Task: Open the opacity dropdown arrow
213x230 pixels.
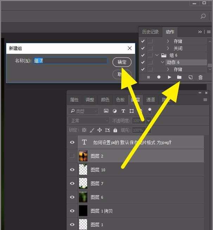Action: 148,121
